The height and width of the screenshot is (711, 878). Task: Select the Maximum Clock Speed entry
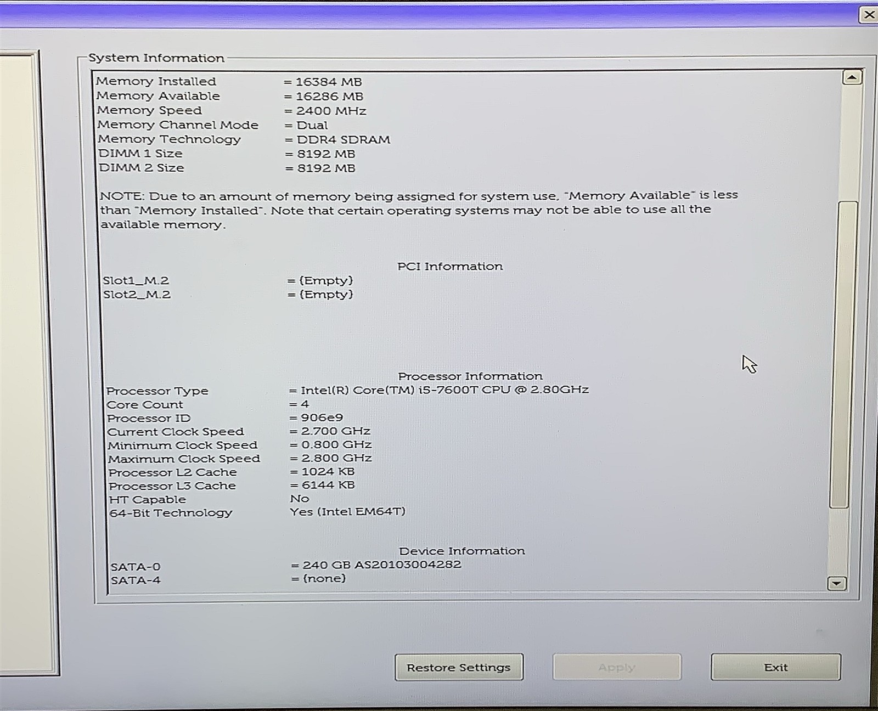(184, 459)
